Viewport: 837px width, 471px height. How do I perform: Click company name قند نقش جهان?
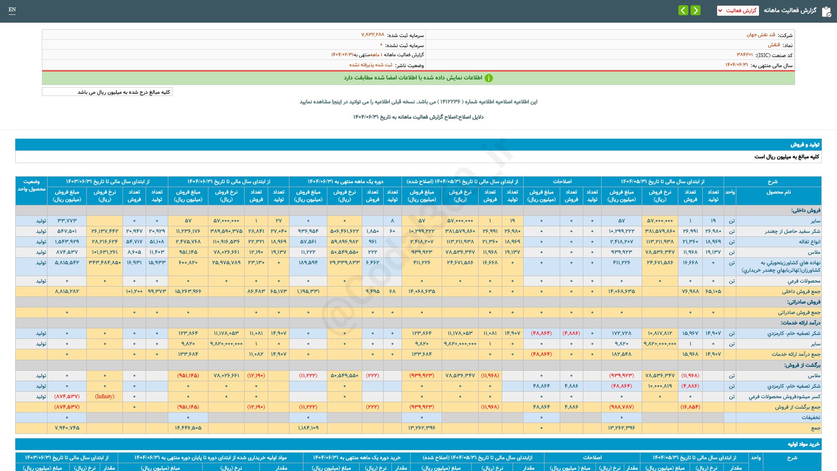click(761, 35)
